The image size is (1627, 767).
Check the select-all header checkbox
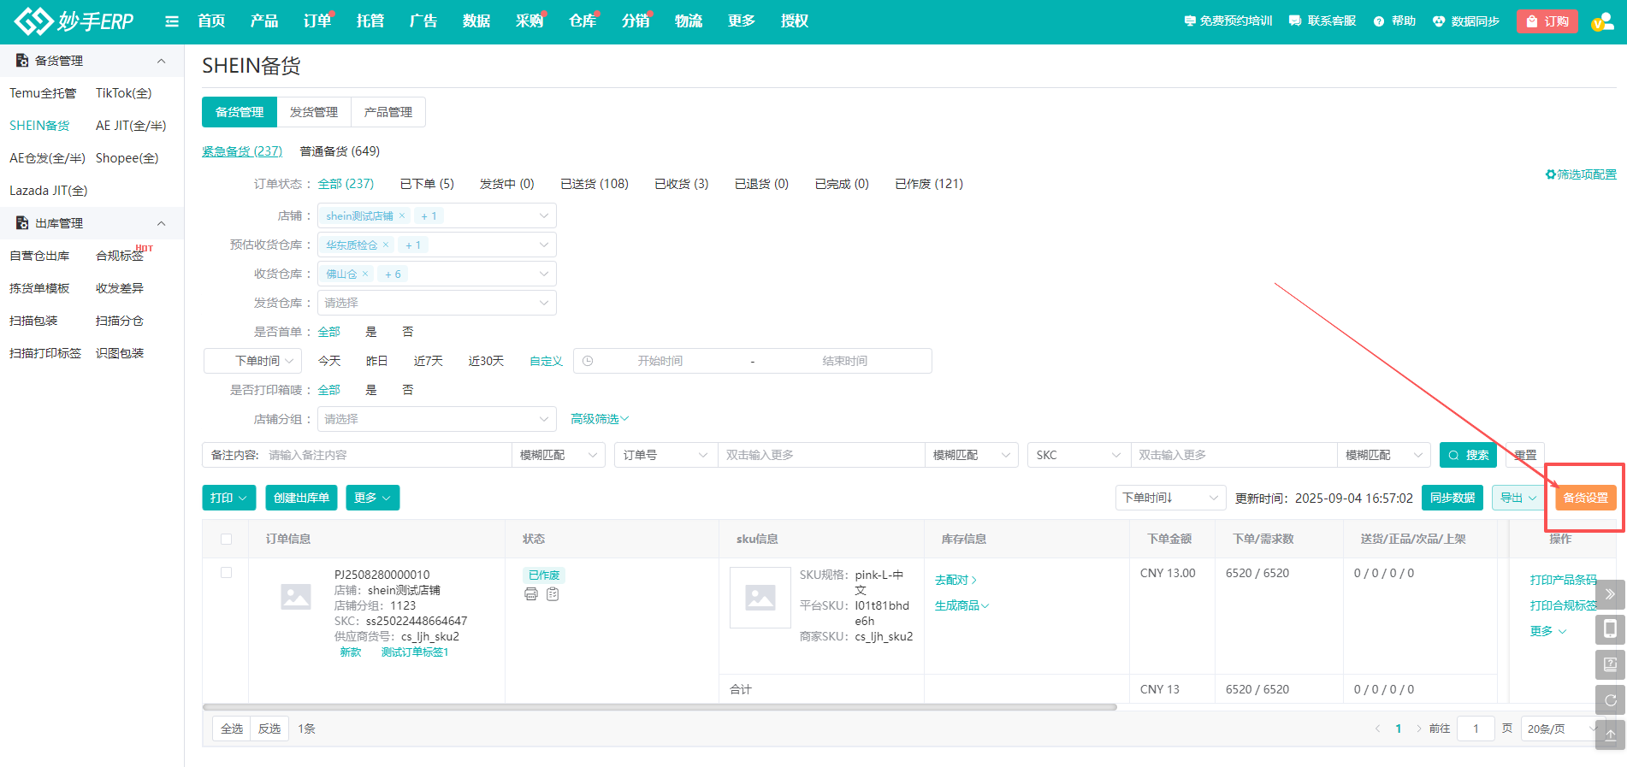(226, 539)
